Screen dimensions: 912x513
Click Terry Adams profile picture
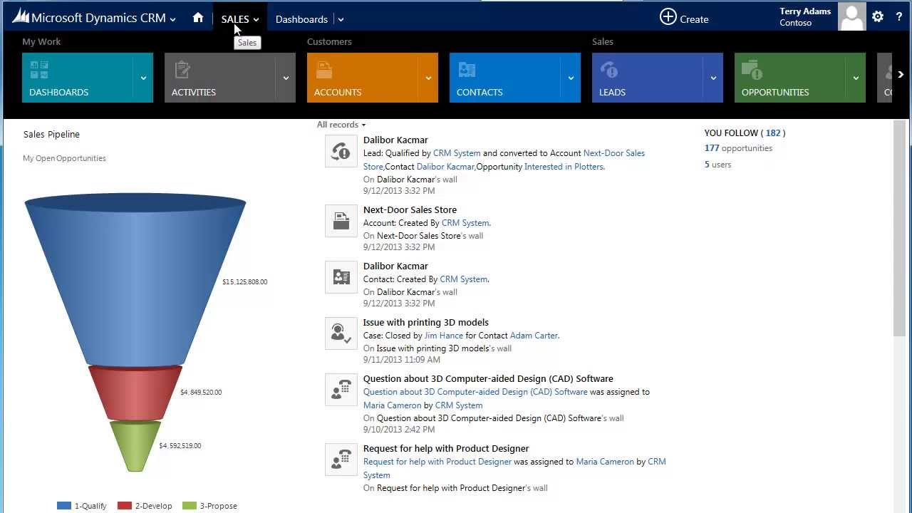point(851,16)
